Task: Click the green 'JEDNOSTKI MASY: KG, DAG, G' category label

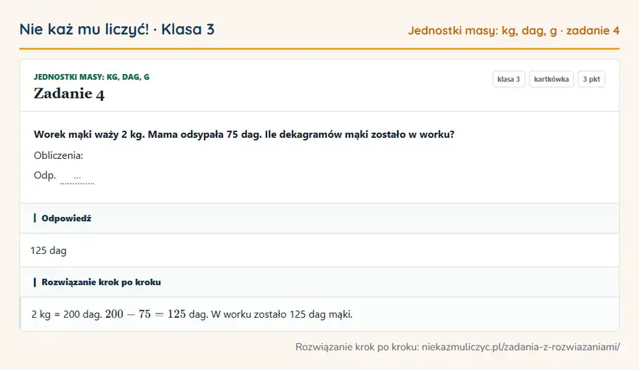Action: (x=91, y=77)
